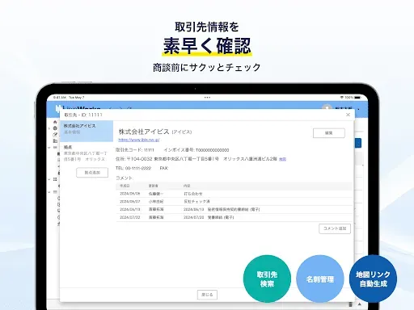Screen dimensions: 414x310
Task: Click the up arrow icon beside the trash
Action: [360, 304]
